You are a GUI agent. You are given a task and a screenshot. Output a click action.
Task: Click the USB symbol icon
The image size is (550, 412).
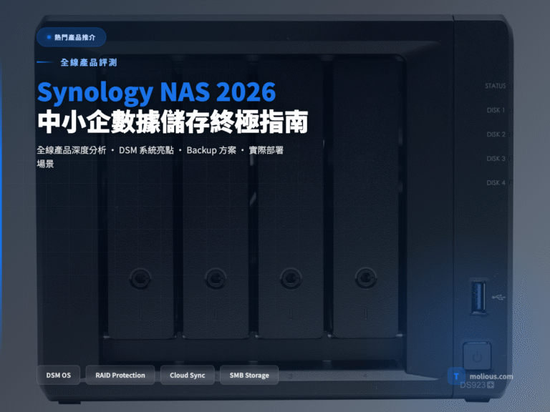click(498, 298)
